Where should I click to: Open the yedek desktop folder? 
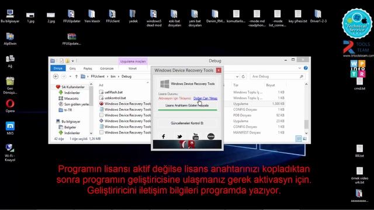pyautogui.click(x=133, y=16)
